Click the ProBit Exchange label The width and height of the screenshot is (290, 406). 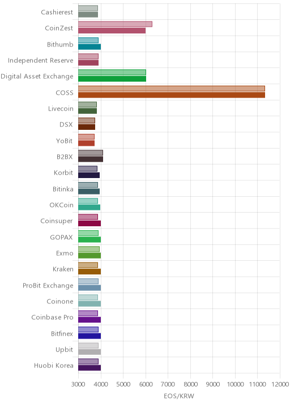[x=48, y=285]
